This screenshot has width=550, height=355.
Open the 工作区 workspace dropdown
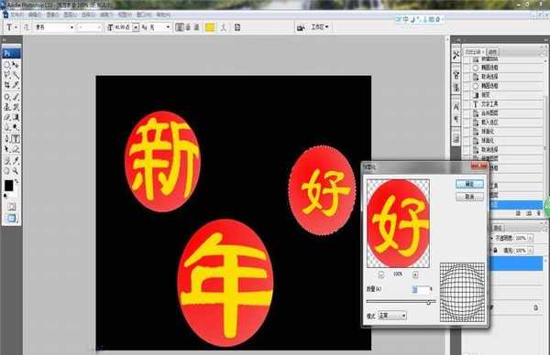320,27
